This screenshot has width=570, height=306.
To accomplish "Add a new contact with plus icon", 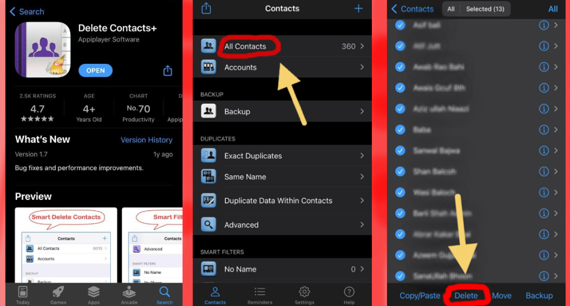I will point(358,8).
